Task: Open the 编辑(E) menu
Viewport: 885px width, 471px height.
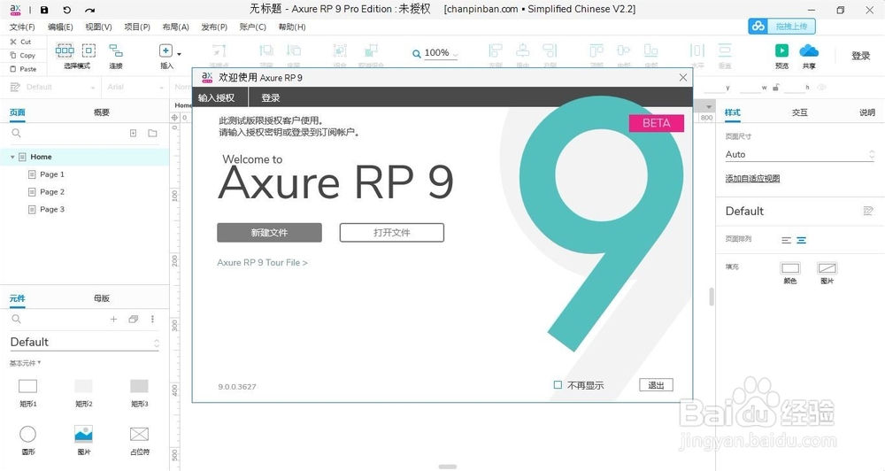Action: [60, 27]
